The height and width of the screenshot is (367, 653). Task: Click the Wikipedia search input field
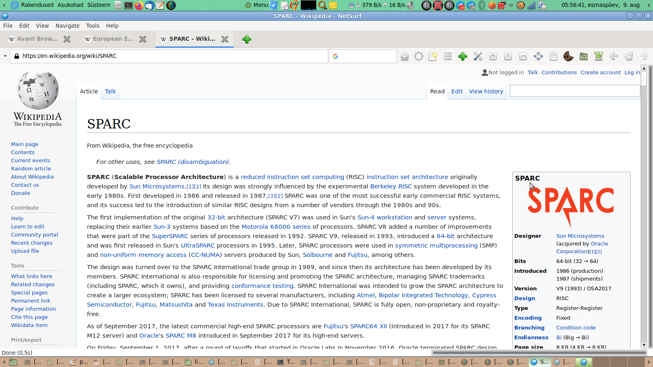[x=574, y=91]
